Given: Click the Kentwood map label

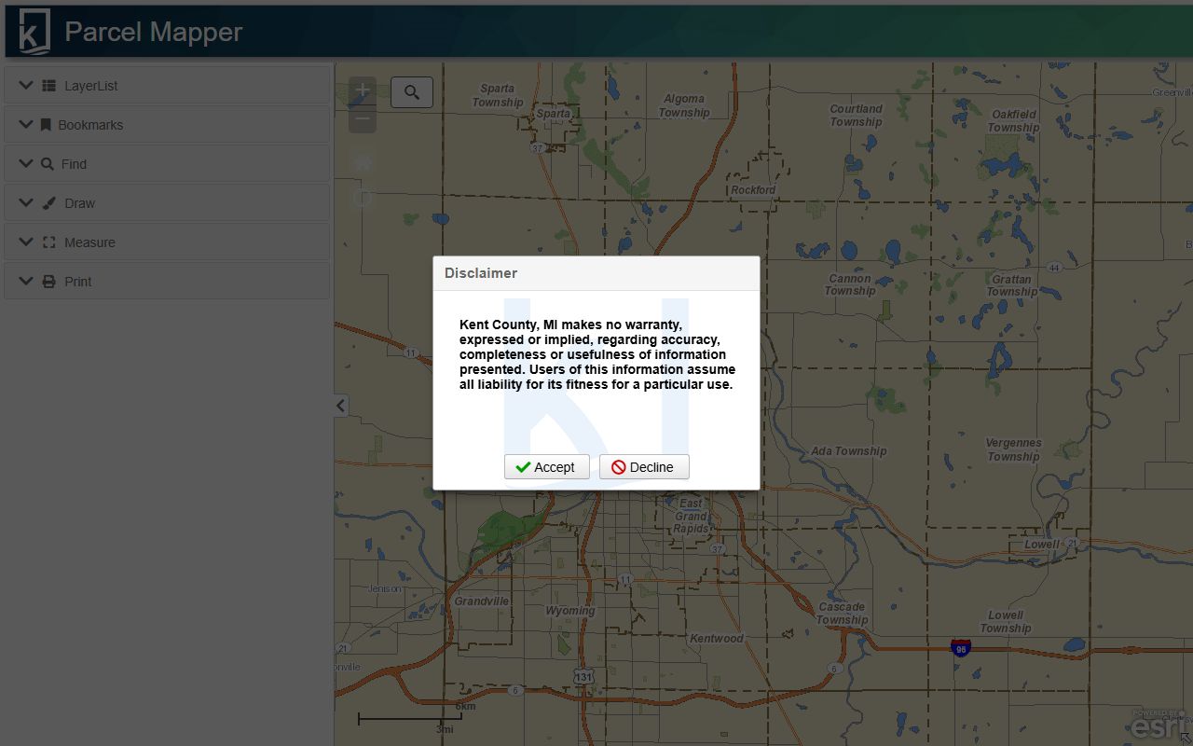Looking at the screenshot, I should coord(717,639).
